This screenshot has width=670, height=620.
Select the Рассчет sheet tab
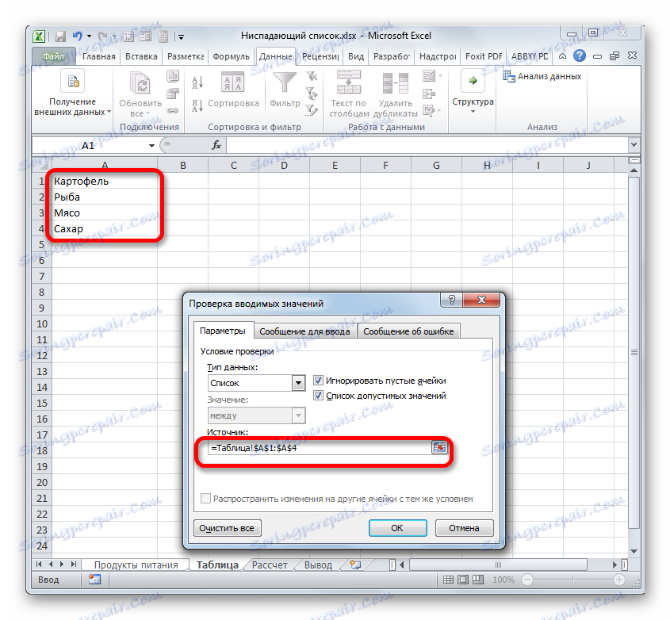pos(270,565)
